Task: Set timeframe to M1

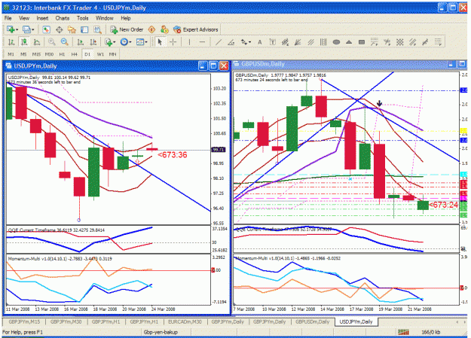Action: tap(11, 54)
